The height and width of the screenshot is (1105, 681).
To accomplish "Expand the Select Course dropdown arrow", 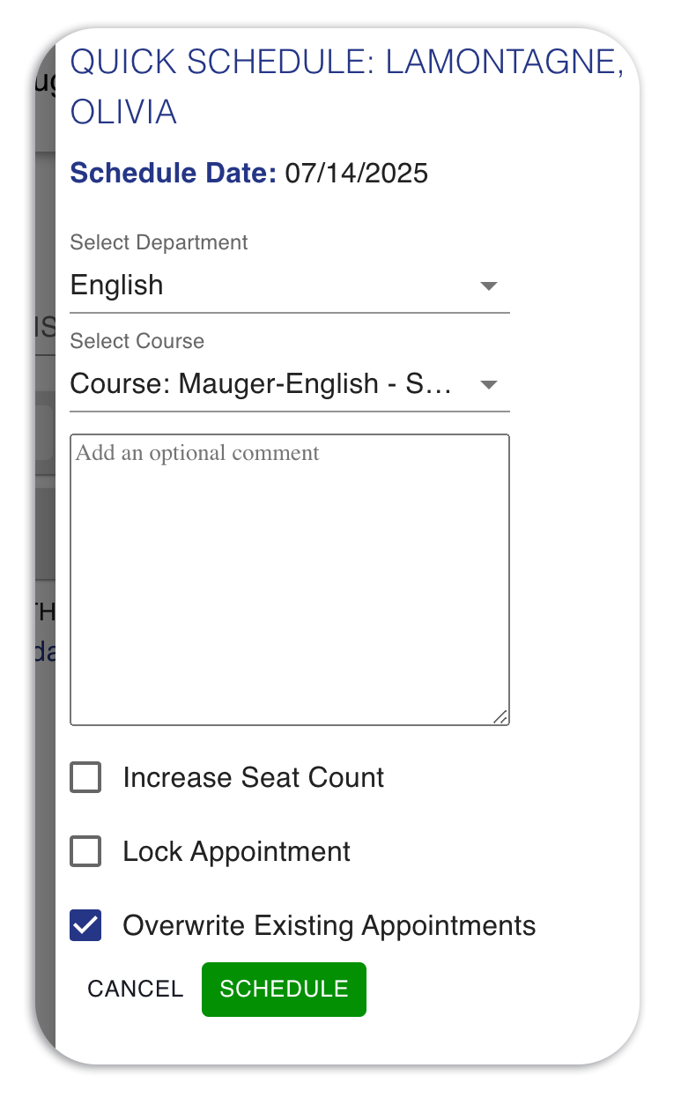I will pos(489,385).
